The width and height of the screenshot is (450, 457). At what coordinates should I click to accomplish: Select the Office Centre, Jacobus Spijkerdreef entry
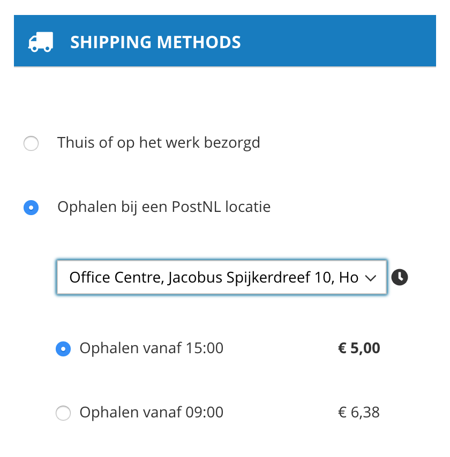tap(214, 277)
